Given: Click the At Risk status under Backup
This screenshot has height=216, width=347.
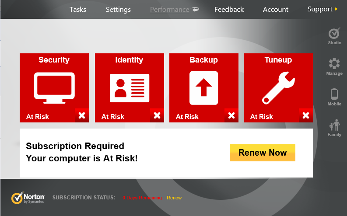Looking at the screenshot, I should [187, 116].
